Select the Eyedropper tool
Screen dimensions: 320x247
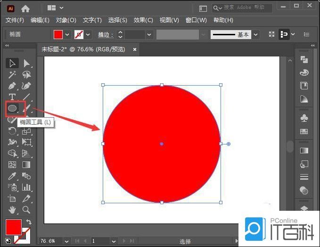(12, 176)
